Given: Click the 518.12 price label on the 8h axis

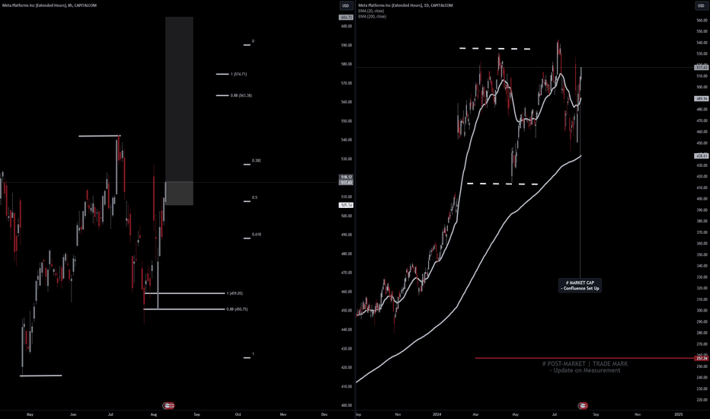Looking at the screenshot, I should [346, 177].
